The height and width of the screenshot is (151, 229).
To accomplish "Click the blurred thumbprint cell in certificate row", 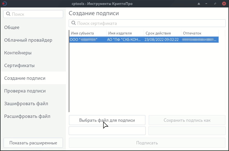I will (x=200, y=39).
